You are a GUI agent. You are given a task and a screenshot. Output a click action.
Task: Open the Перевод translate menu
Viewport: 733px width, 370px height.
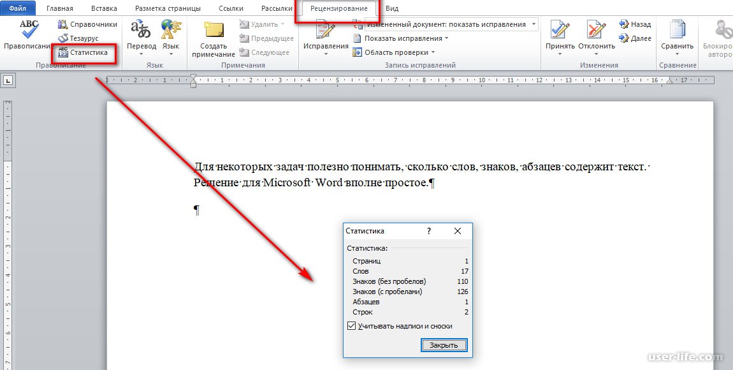tap(141, 36)
